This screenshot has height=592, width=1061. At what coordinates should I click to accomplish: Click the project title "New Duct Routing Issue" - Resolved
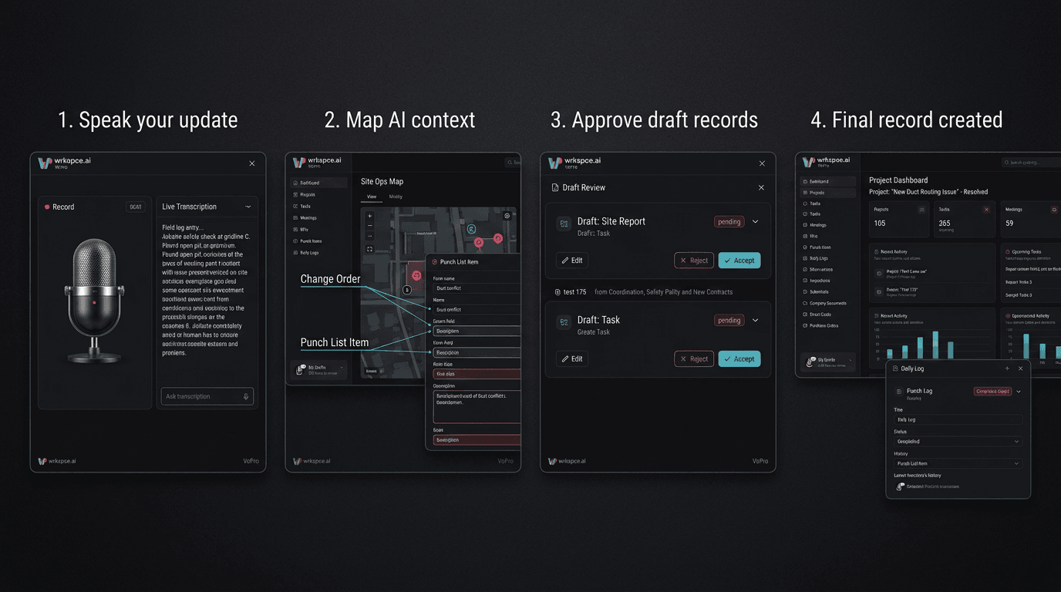(x=928, y=192)
